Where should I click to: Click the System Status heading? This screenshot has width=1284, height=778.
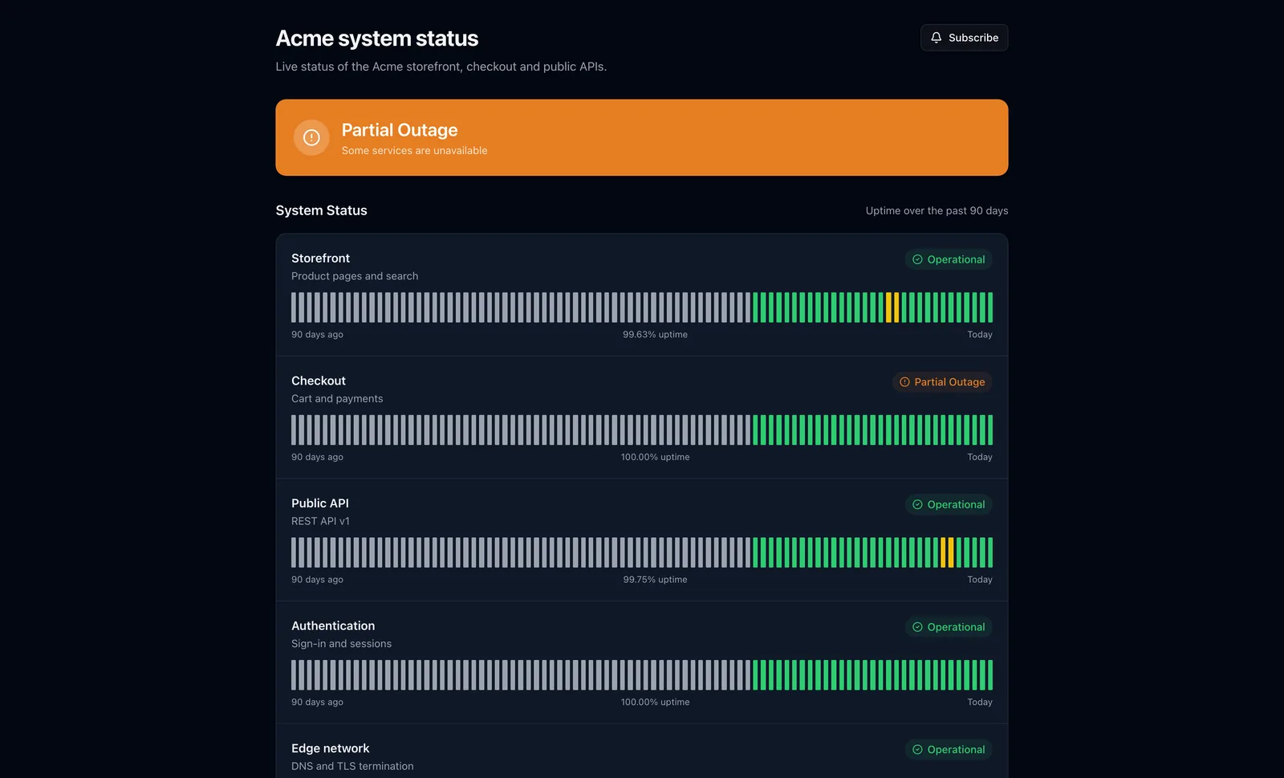click(x=321, y=210)
